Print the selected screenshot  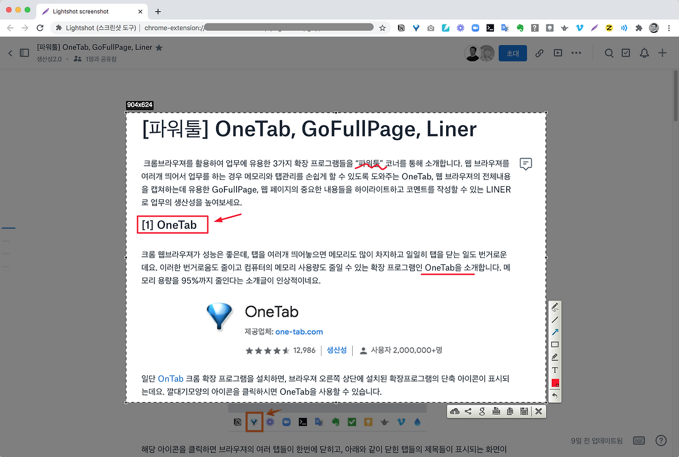click(x=496, y=411)
